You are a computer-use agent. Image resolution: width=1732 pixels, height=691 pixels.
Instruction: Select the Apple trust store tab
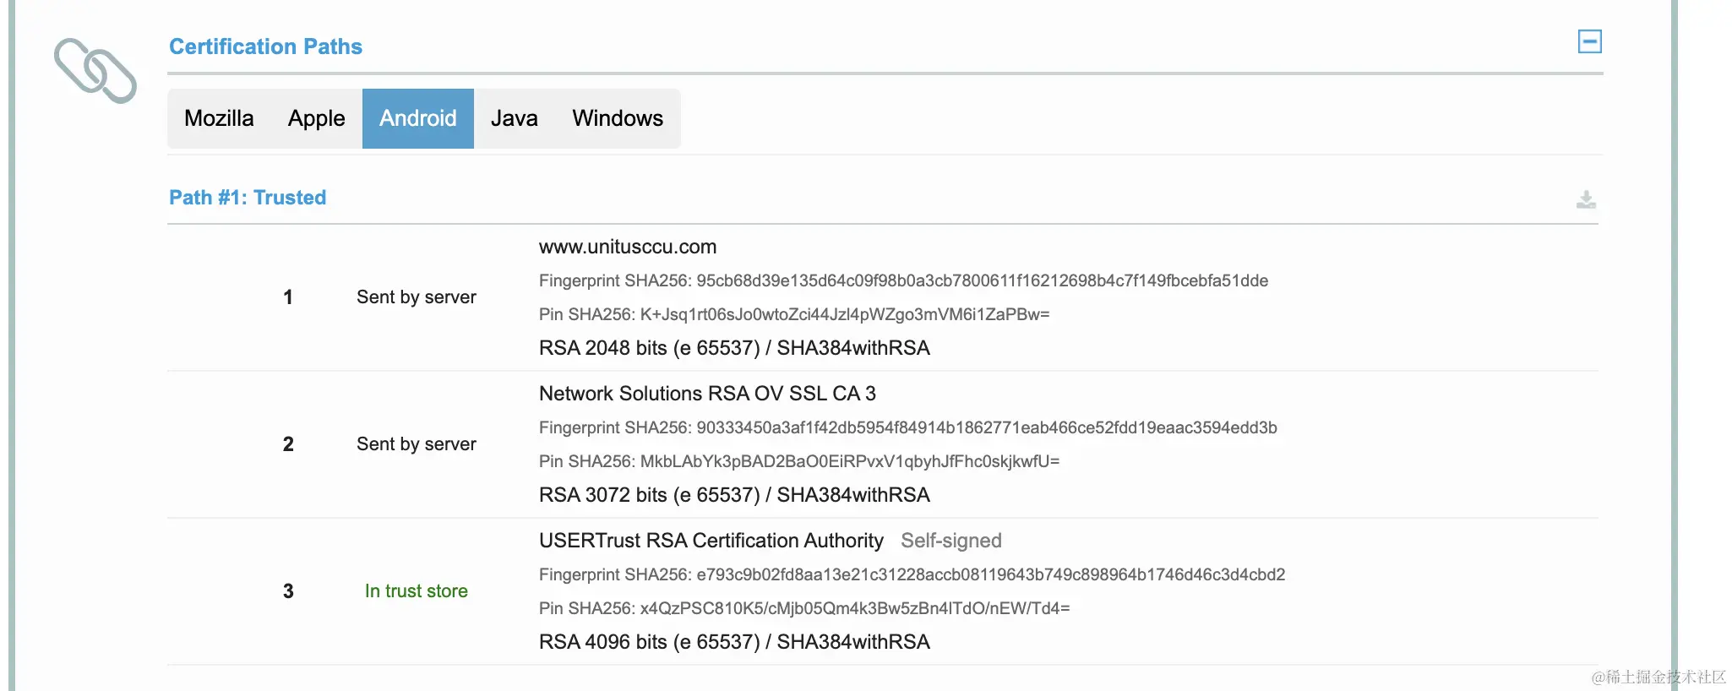pyautogui.click(x=316, y=118)
